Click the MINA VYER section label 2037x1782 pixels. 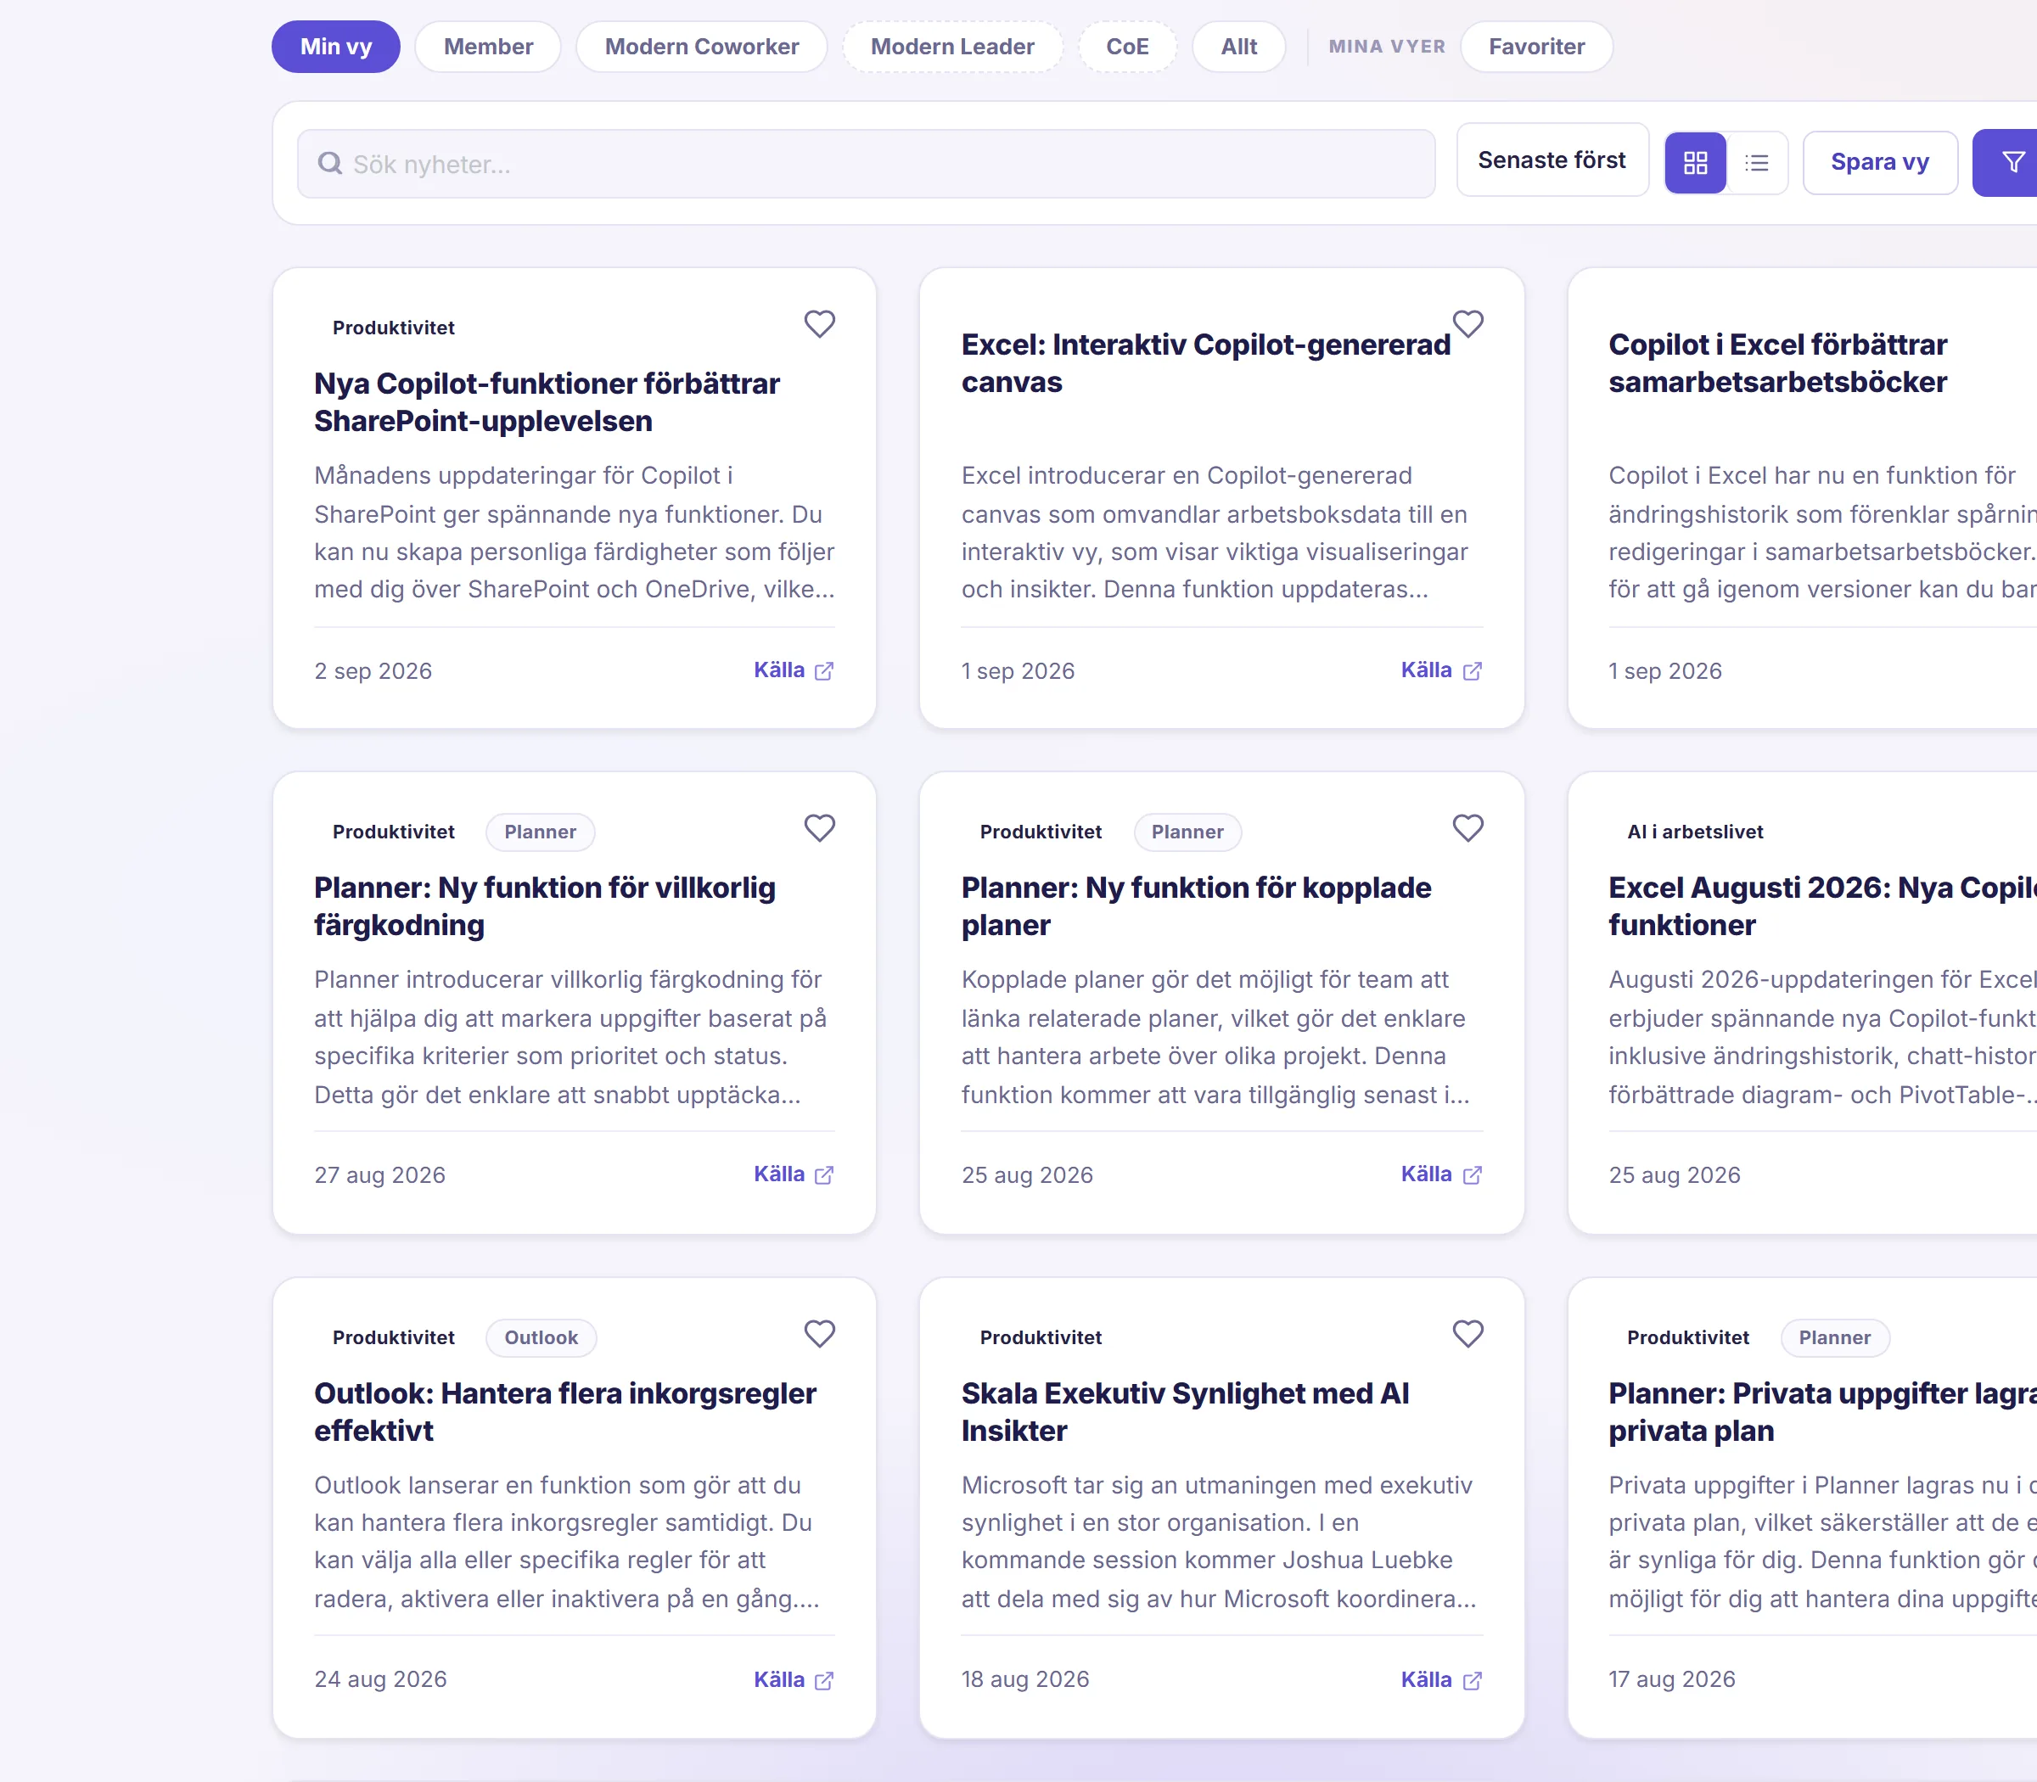(1387, 47)
